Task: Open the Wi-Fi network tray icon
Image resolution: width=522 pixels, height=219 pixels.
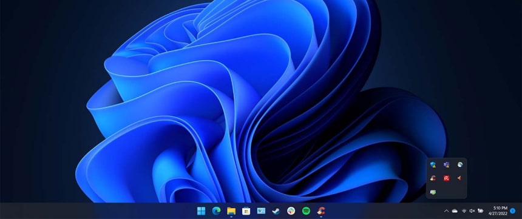Action: 464,211
